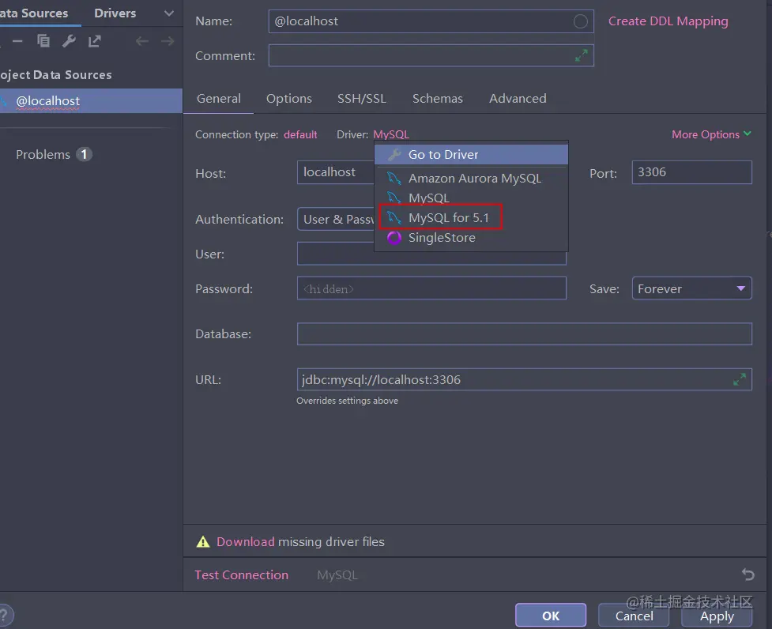This screenshot has width=772, height=629.
Task: Click the Amazon Aurora MySQL dolphin icon
Action: click(394, 178)
